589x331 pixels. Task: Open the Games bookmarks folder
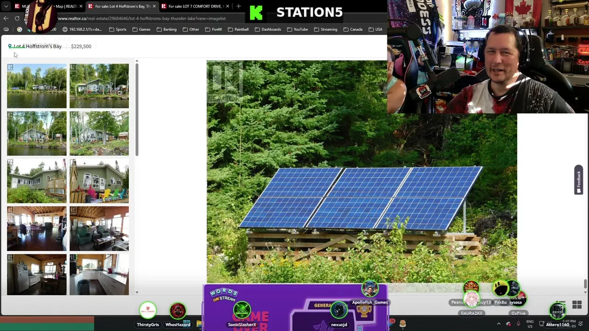[141, 29]
